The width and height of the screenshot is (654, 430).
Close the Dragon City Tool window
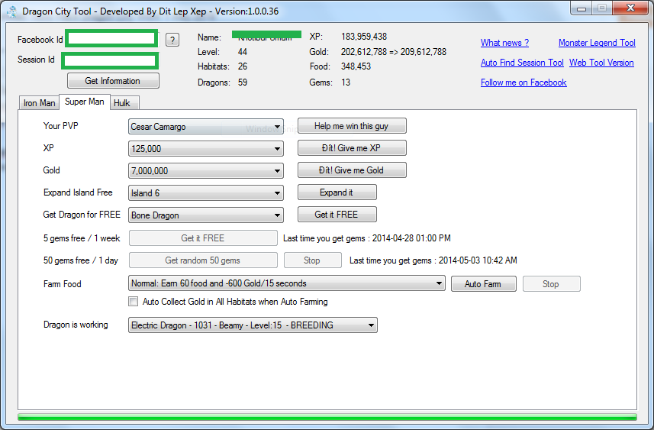[630, 8]
